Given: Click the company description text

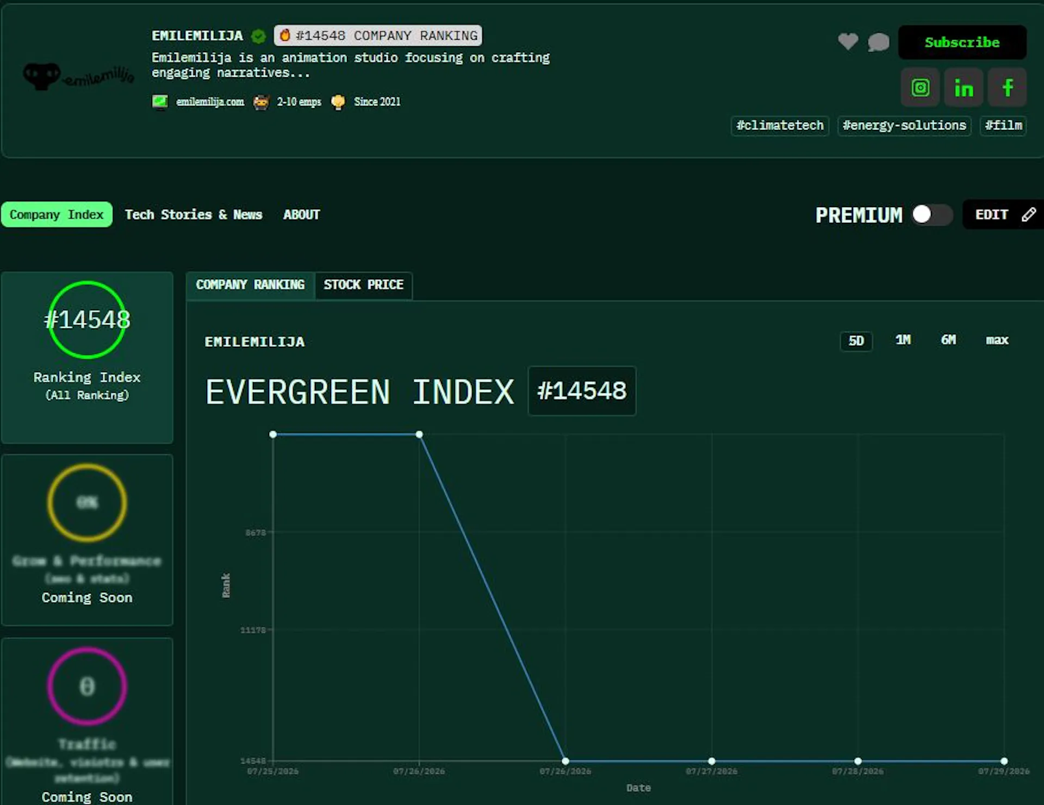Looking at the screenshot, I should click(x=351, y=65).
